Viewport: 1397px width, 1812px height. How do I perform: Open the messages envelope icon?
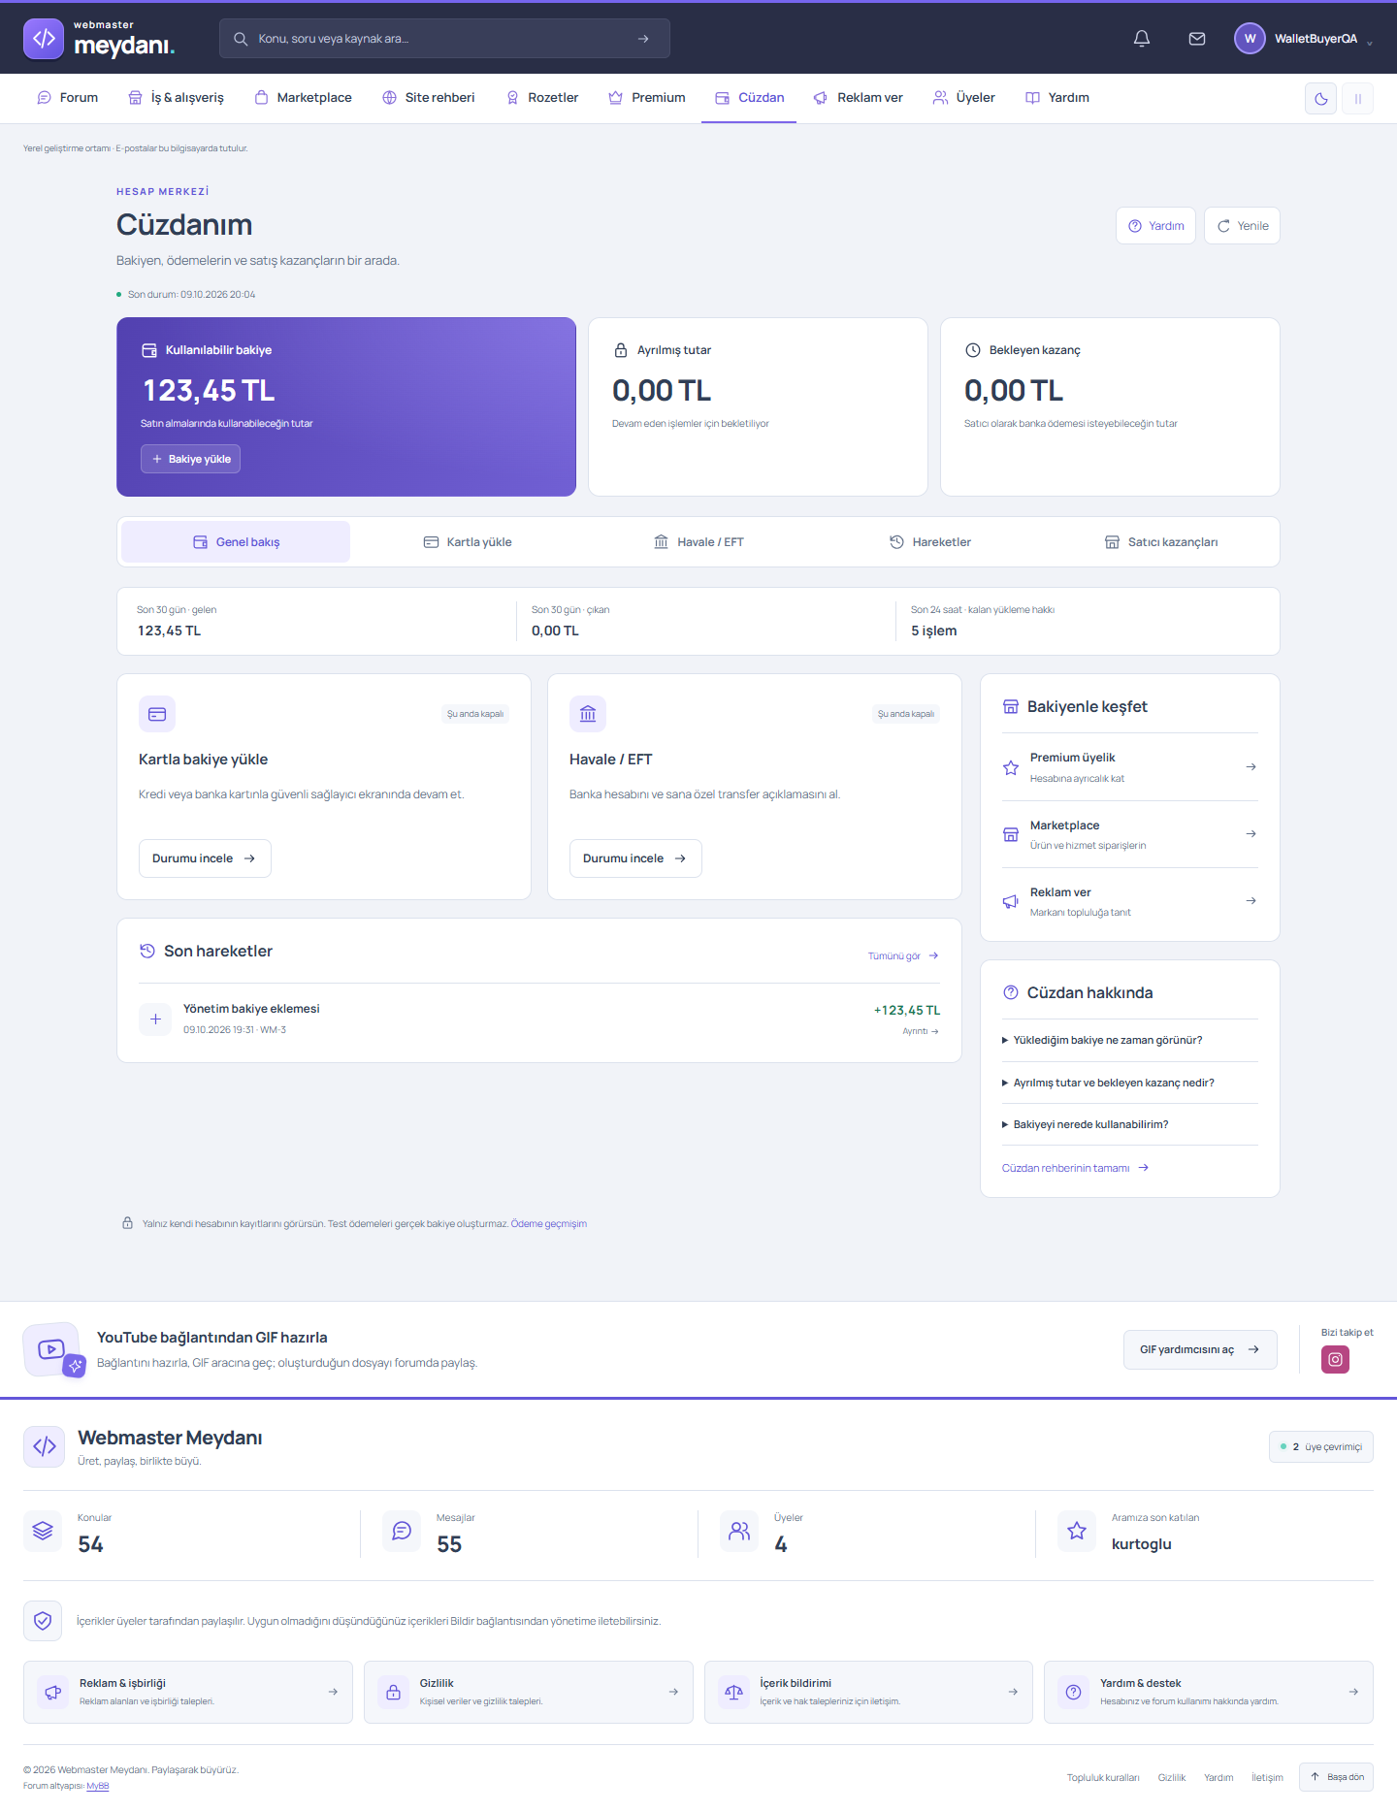pos(1197,39)
